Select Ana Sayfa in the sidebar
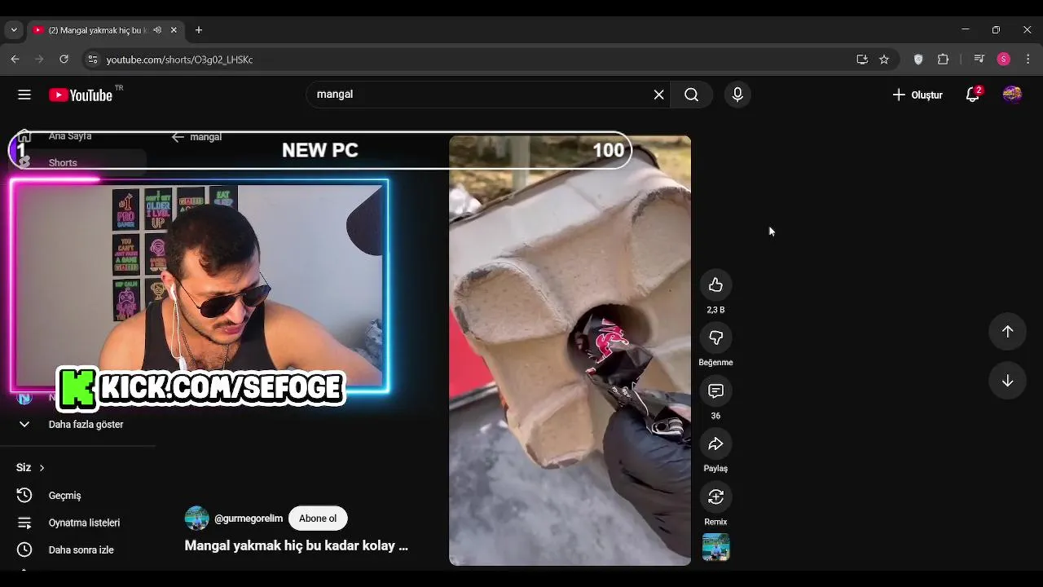Viewport: 1043px width, 587px height. [70, 136]
